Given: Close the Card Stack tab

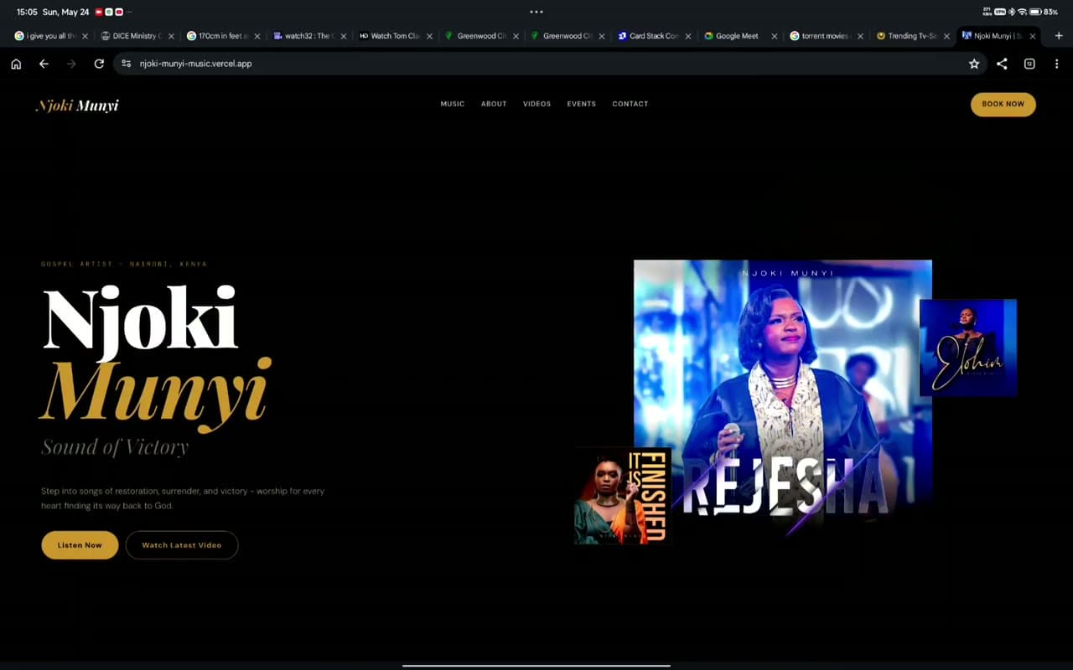Looking at the screenshot, I should tap(688, 36).
